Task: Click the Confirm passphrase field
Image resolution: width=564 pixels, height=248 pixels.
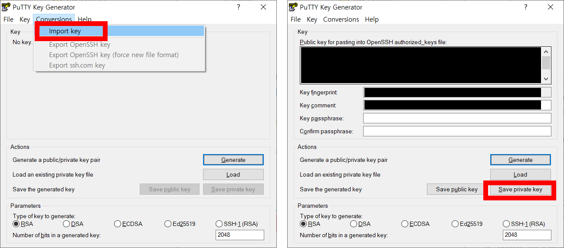Action: pos(457,131)
